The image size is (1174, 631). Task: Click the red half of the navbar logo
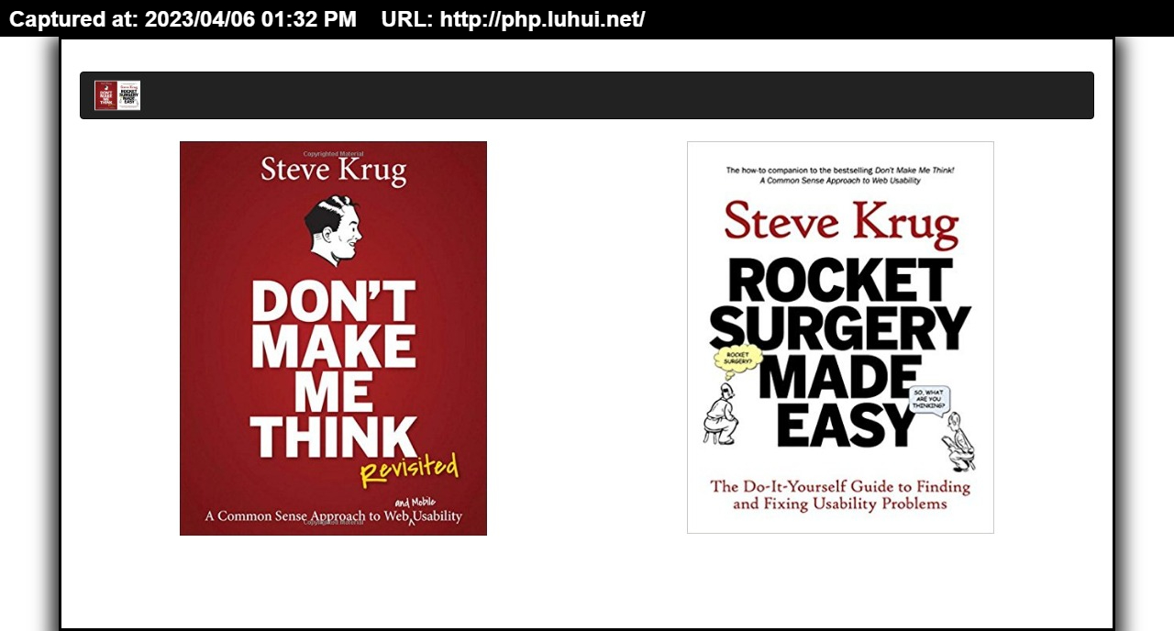[x=105, y=95]
